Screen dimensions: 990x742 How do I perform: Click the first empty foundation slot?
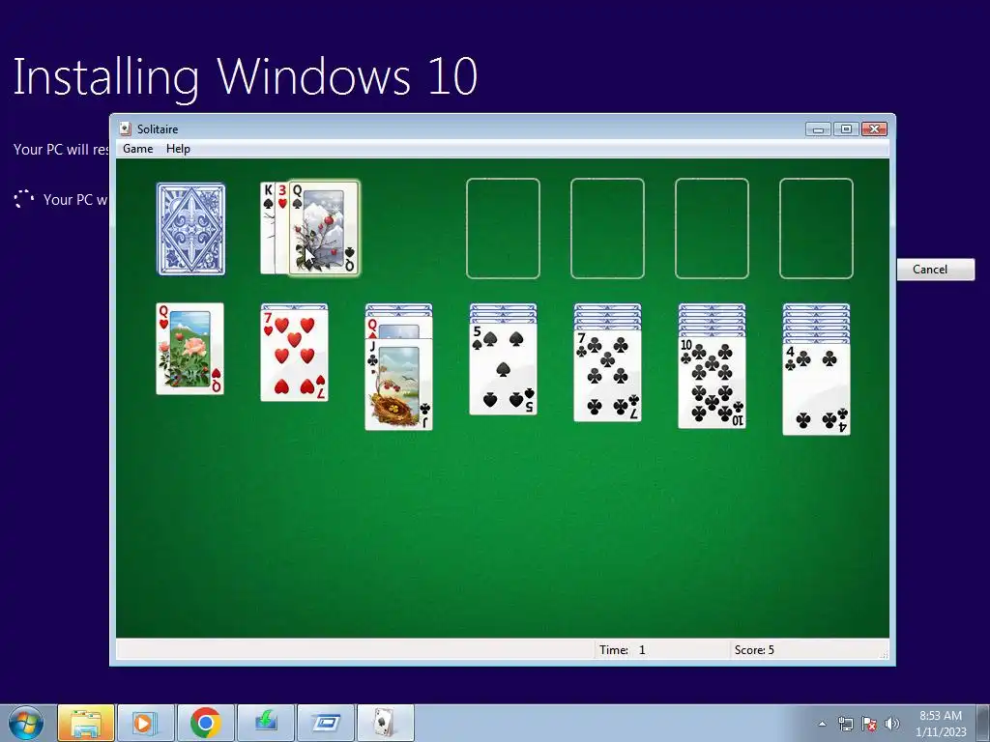click(503, 228)
